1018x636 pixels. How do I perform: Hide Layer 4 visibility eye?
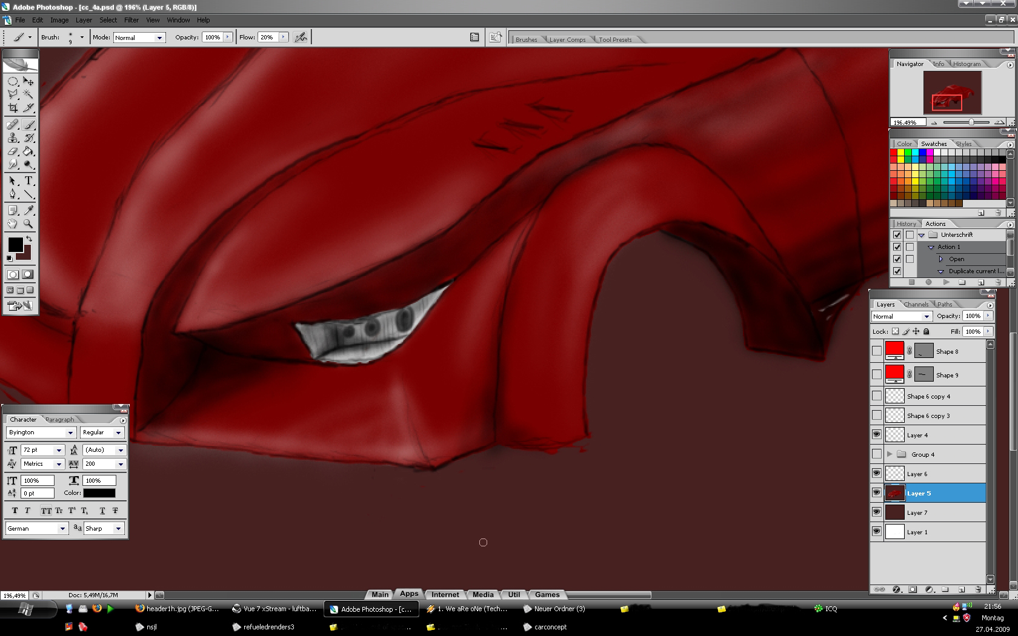[877, 435]
